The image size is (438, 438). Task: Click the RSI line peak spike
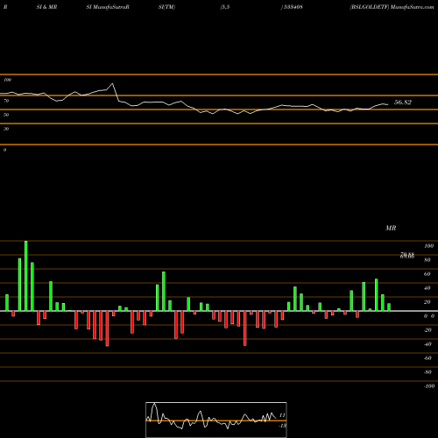112,84
